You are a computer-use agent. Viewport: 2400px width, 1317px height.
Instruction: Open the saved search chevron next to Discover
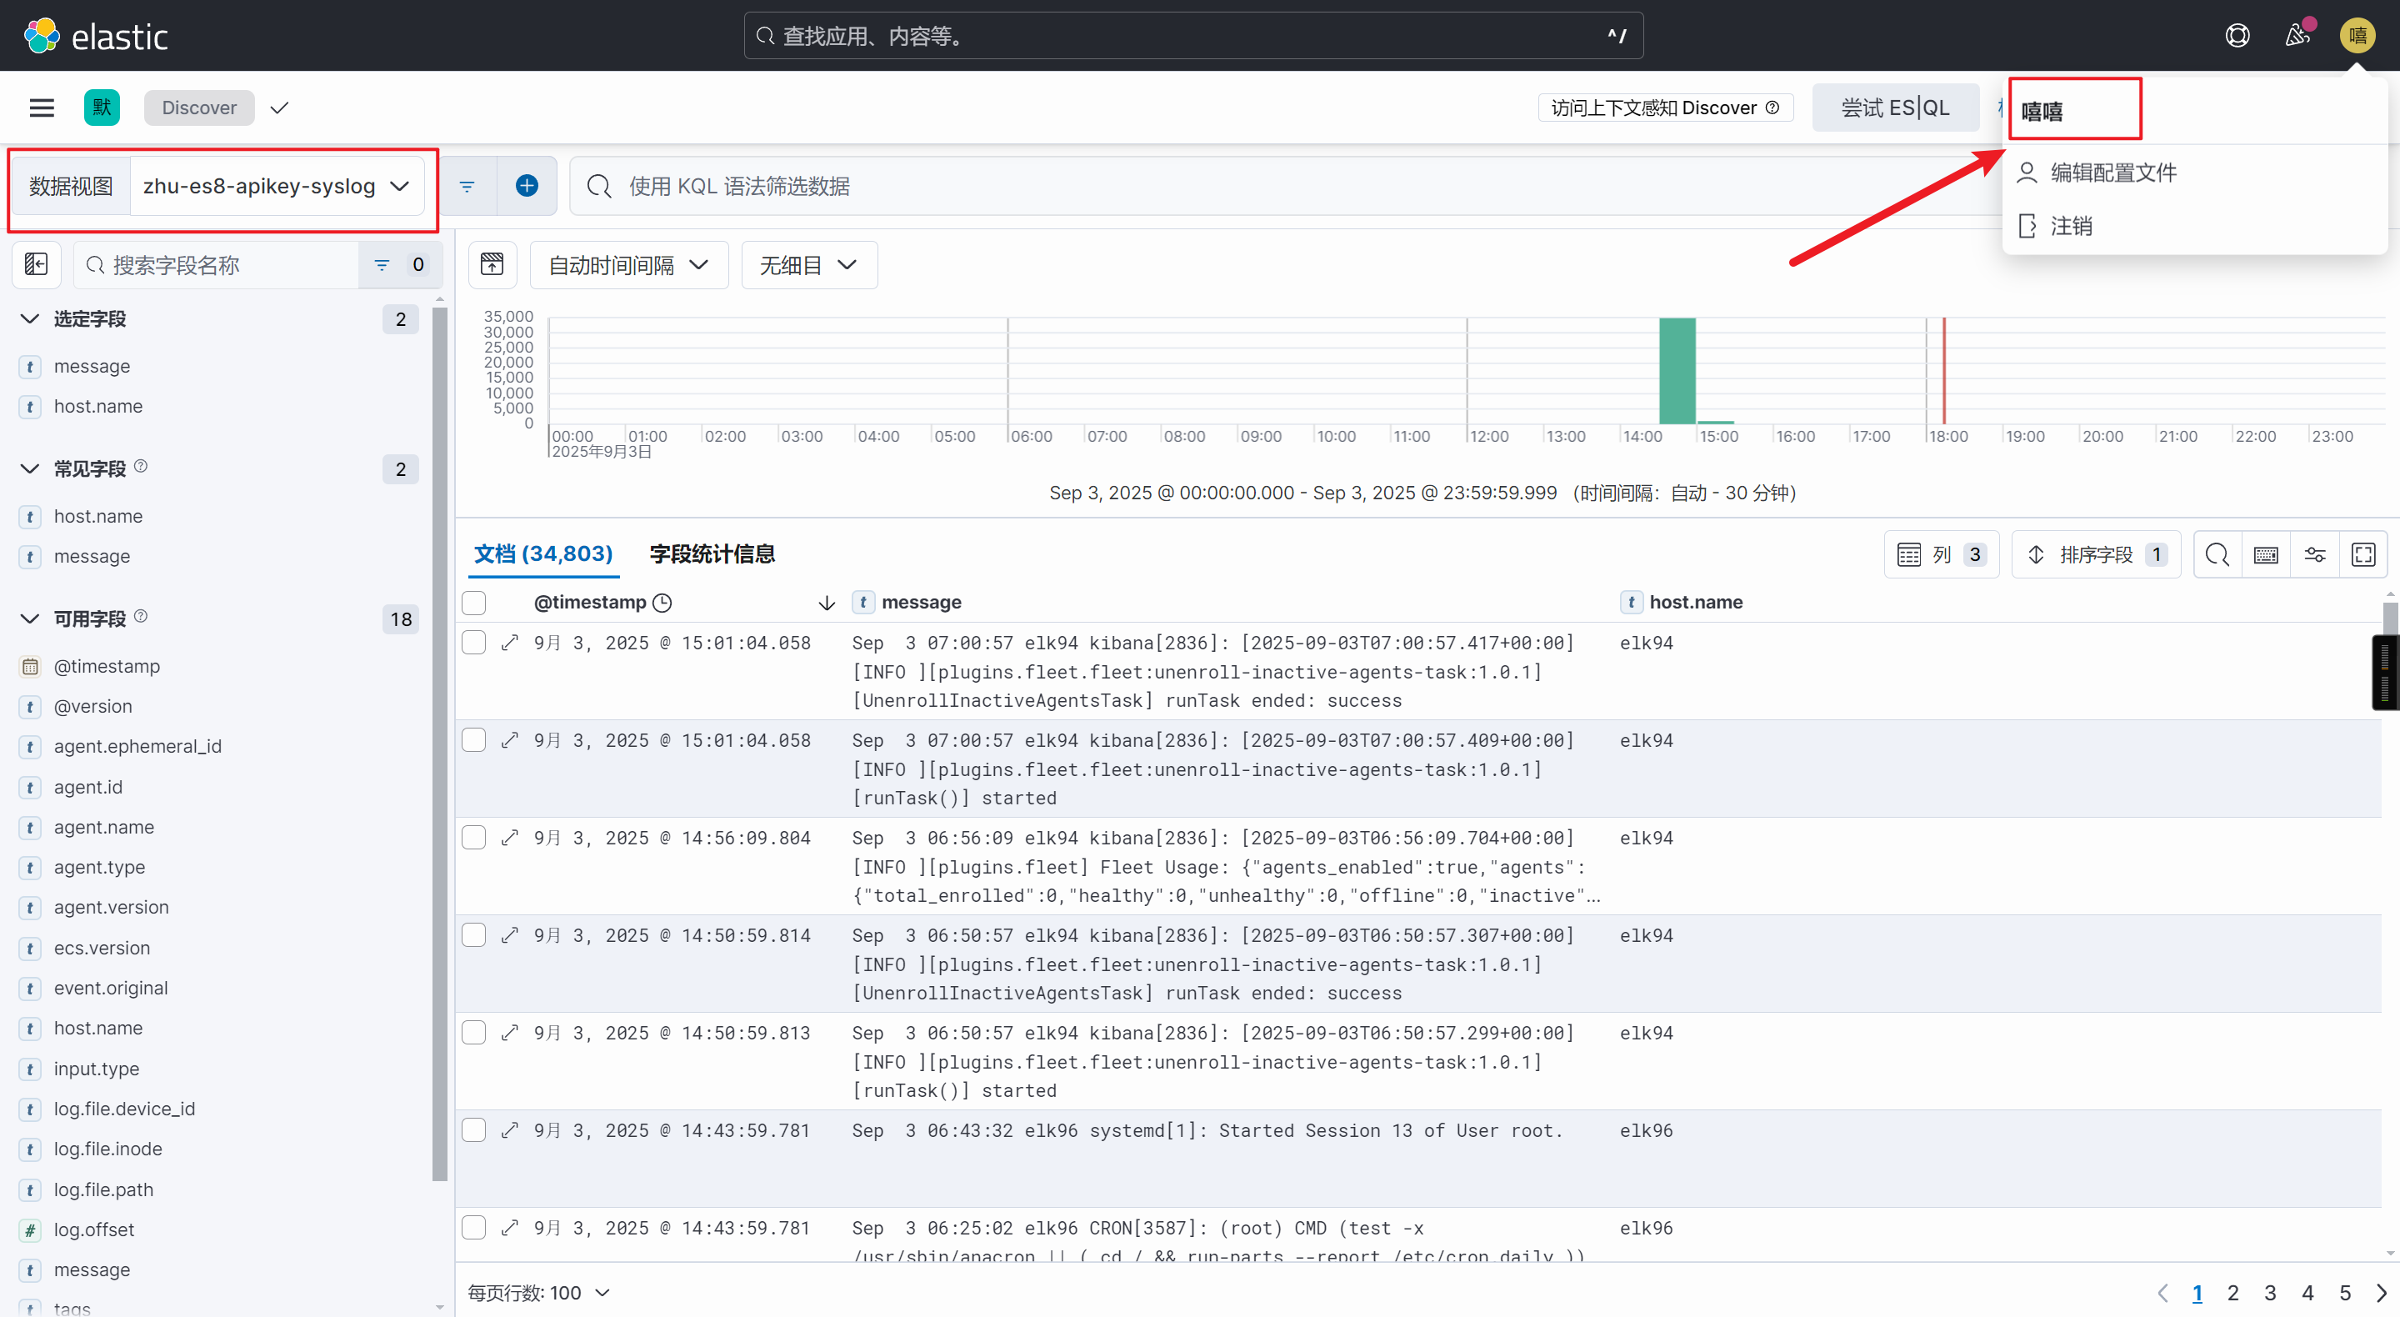tap(278, 108)
